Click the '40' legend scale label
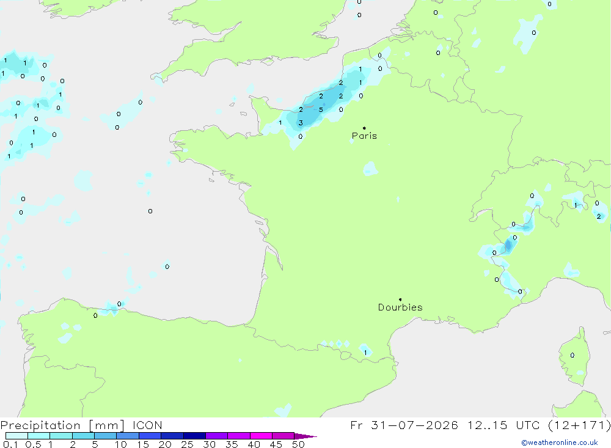611x448 pixels. pos(254,444)
